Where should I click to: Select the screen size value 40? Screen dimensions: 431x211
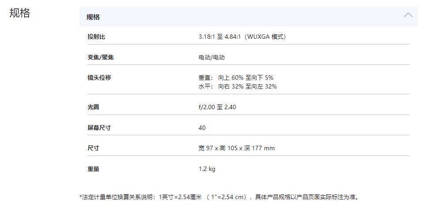pos(202,128)
